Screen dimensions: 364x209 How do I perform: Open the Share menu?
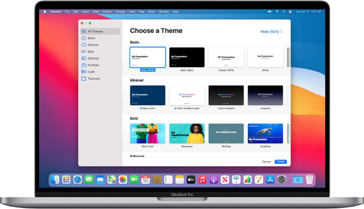(x=152, y=12)
